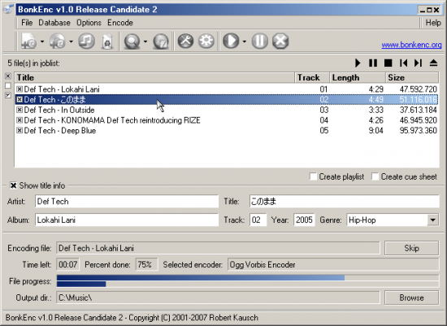This screenshot has height=326, width=447.
Task: Open the Database menu
Action: point(54,23)
